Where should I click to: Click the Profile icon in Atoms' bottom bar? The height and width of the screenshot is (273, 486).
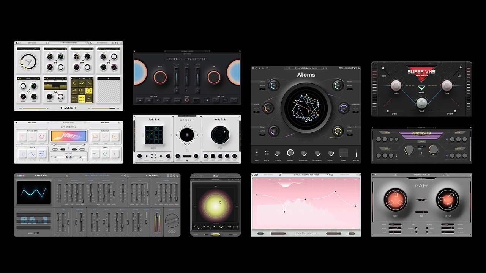click(x=267, y=152)
